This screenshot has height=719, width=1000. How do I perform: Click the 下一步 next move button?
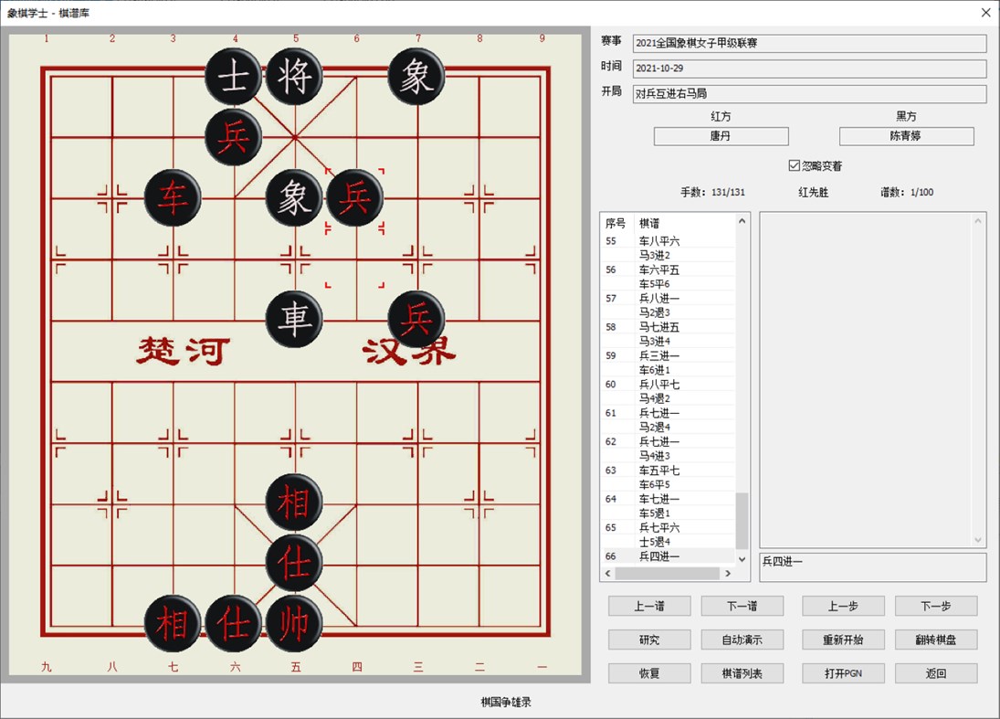pyautogui.click(x=936, y=605)
